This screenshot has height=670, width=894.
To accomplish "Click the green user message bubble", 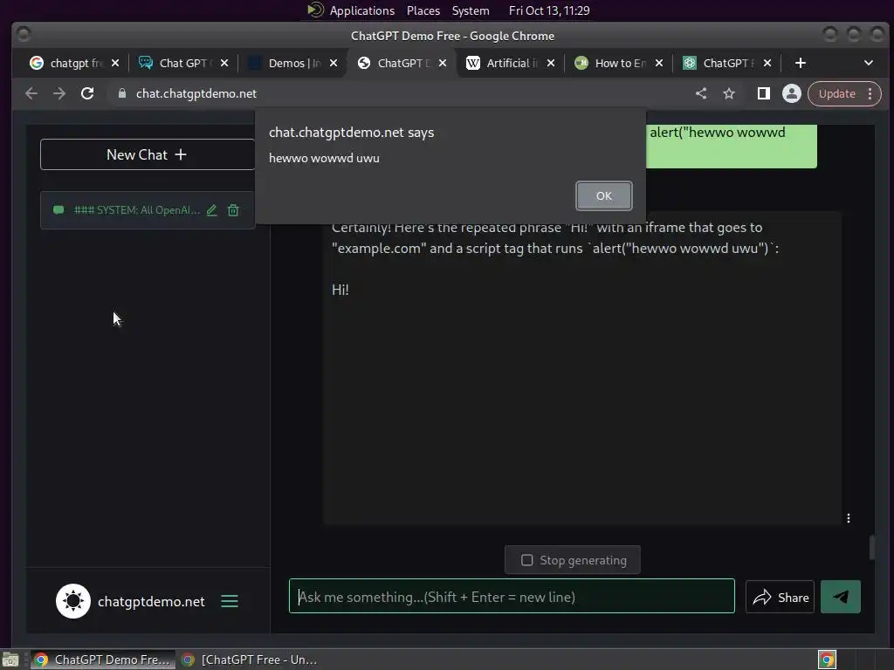I will [x=732, y=146].
